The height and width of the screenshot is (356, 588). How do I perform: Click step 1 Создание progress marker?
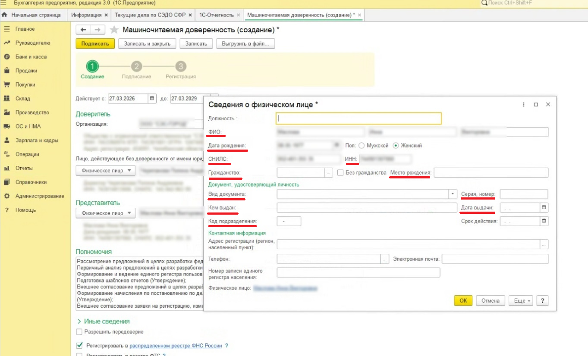click(92, 66)
